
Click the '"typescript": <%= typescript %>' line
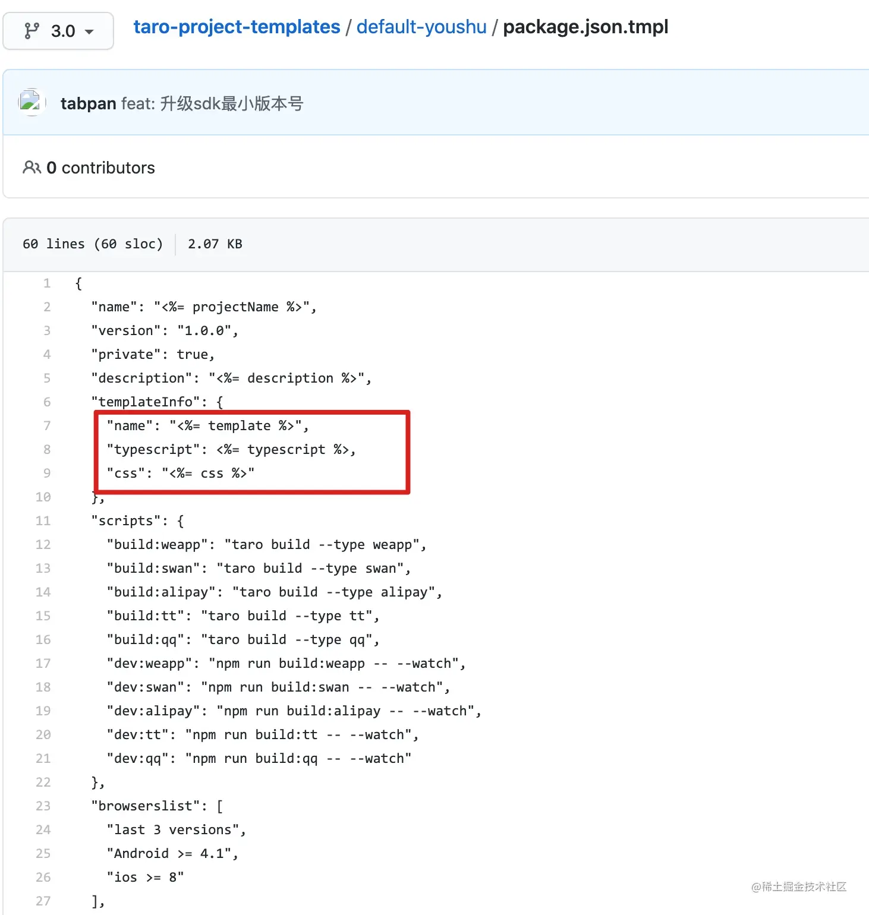click(x=231, y=450)
